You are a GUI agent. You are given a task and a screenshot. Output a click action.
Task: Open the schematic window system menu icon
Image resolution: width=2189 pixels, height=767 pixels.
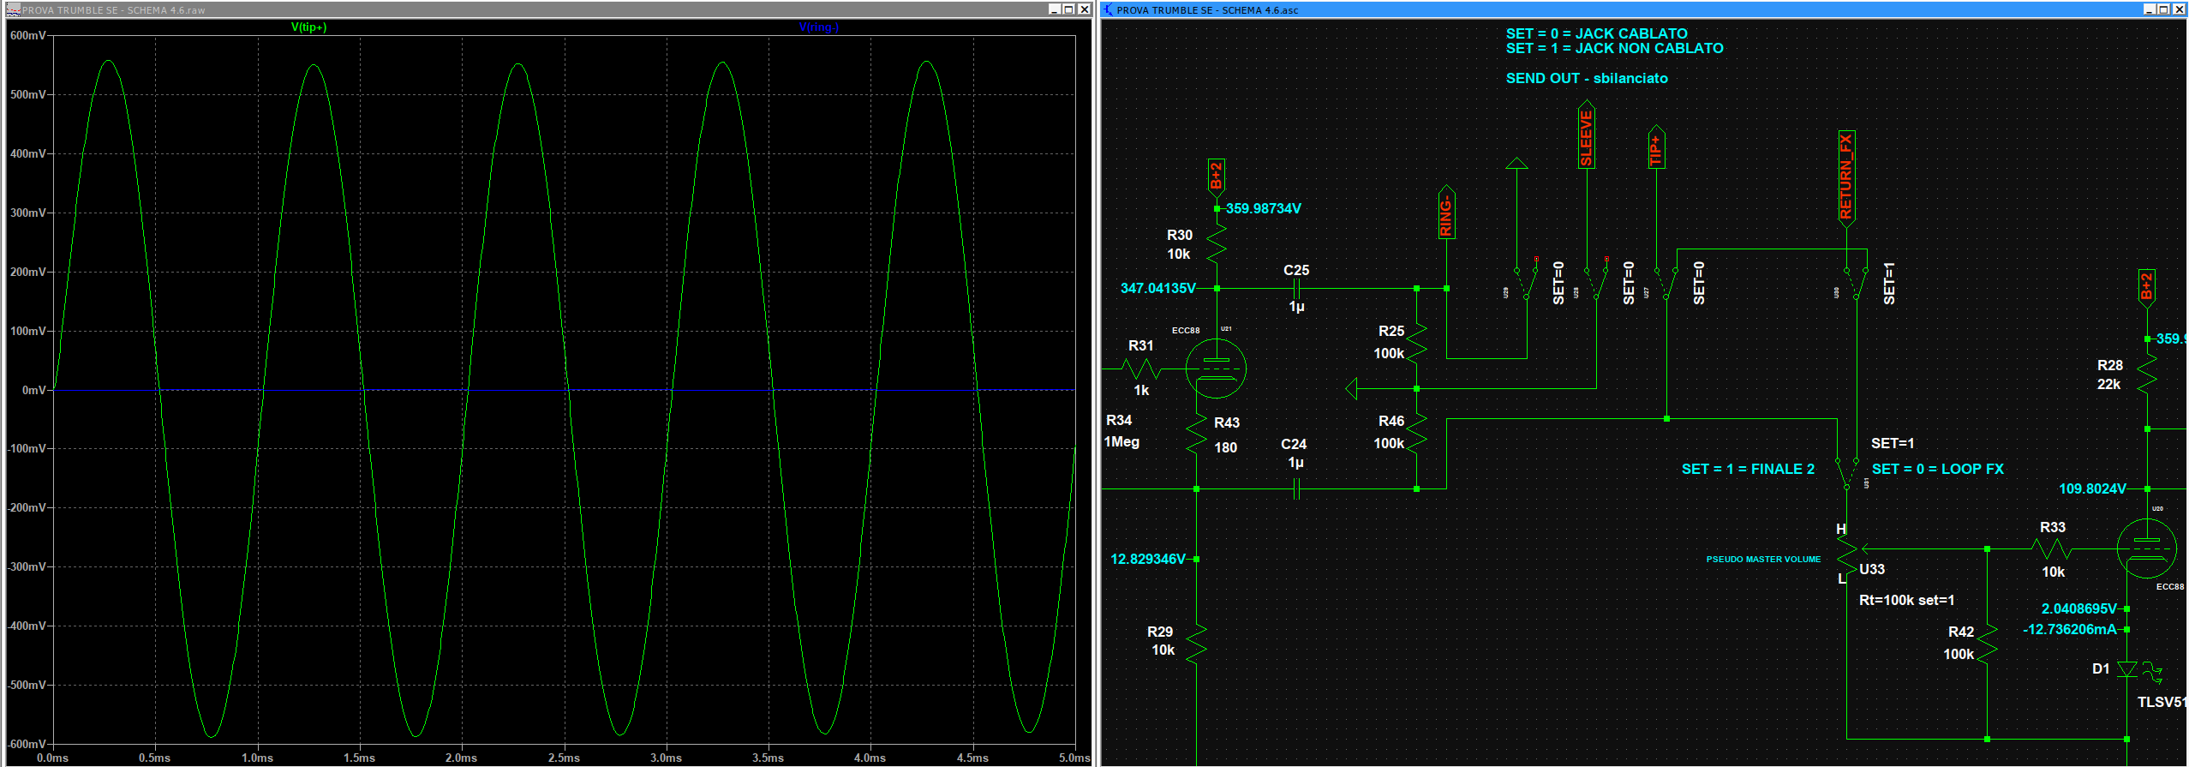tap(1108, 9)
